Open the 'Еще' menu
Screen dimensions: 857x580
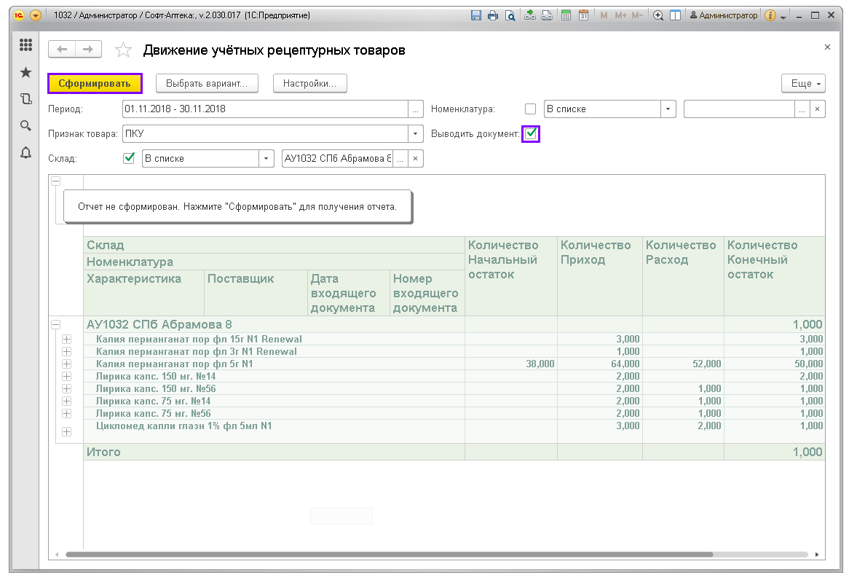pos(803,84)
